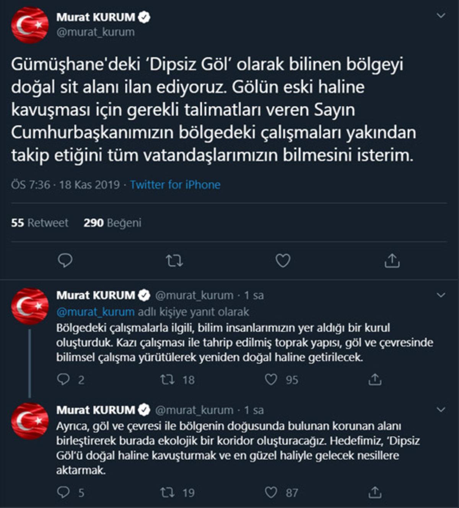Like the reply showing 95 likes
Image resolution: width=459 pixels, height=508 pixels.
tap(272, 380)
